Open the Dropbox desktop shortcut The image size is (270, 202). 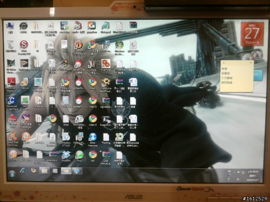coord(66,156)
